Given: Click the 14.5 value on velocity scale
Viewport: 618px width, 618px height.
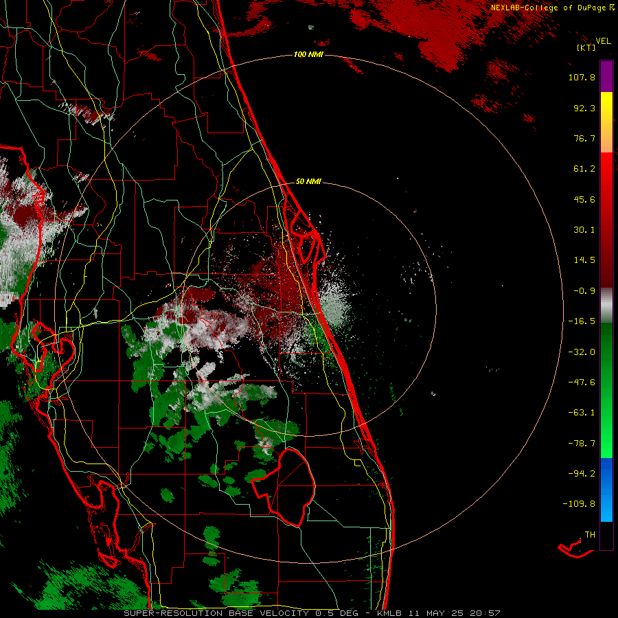Looking at the screenshot, I should pos(584,260).
